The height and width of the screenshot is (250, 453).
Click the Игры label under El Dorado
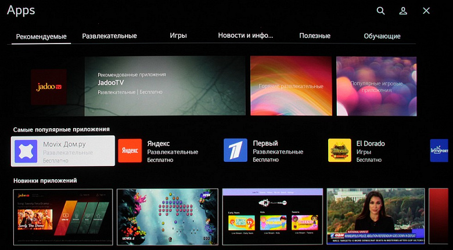364,152
